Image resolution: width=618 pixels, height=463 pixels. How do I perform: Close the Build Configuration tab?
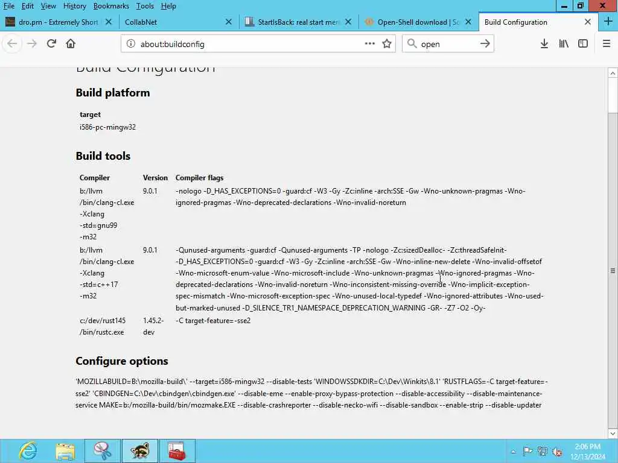(x=588, y=22)
